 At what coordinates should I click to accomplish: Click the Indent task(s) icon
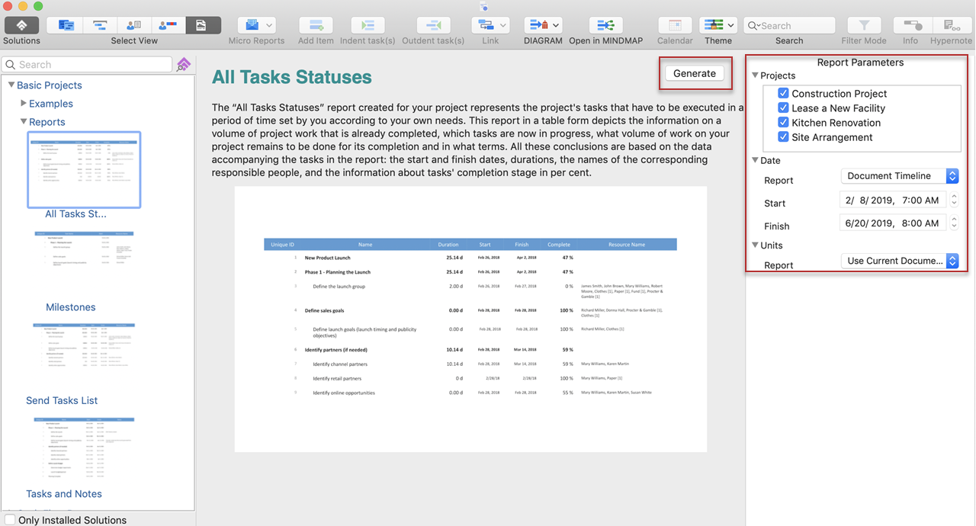tap(368, 25)
